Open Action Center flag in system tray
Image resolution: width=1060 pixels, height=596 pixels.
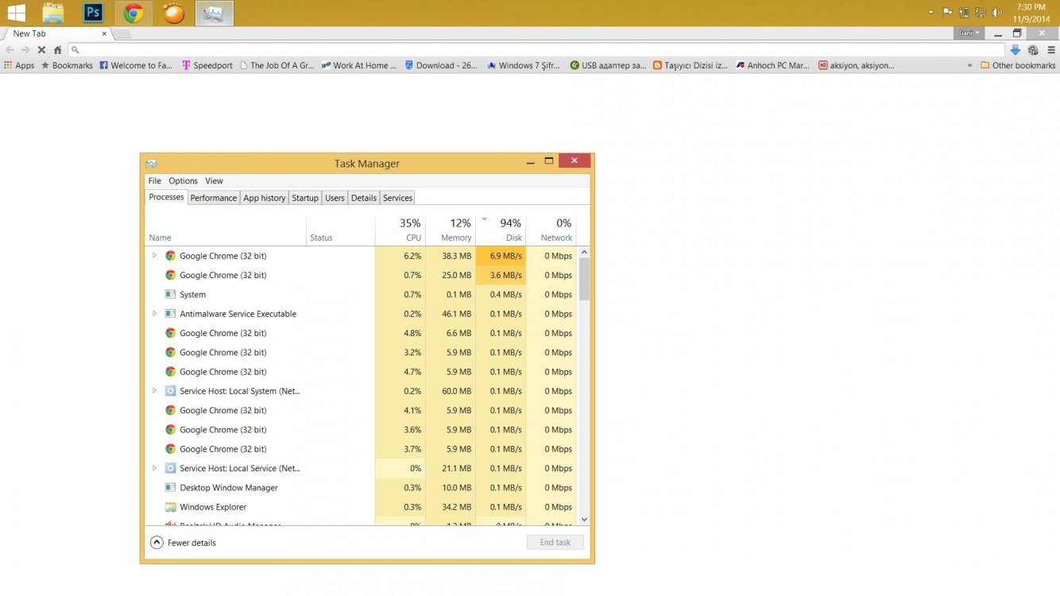(x=947, y=13)
